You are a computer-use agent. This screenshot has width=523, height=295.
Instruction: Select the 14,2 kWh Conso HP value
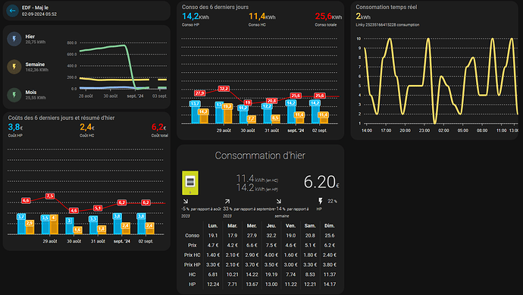tap(196, 16)
